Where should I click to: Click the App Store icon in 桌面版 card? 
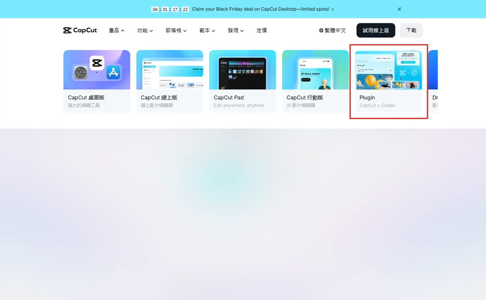coord(113,73)
